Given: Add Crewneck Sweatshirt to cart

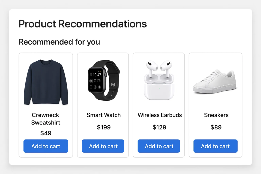Looking at the screenshot, I should (46, 146).
